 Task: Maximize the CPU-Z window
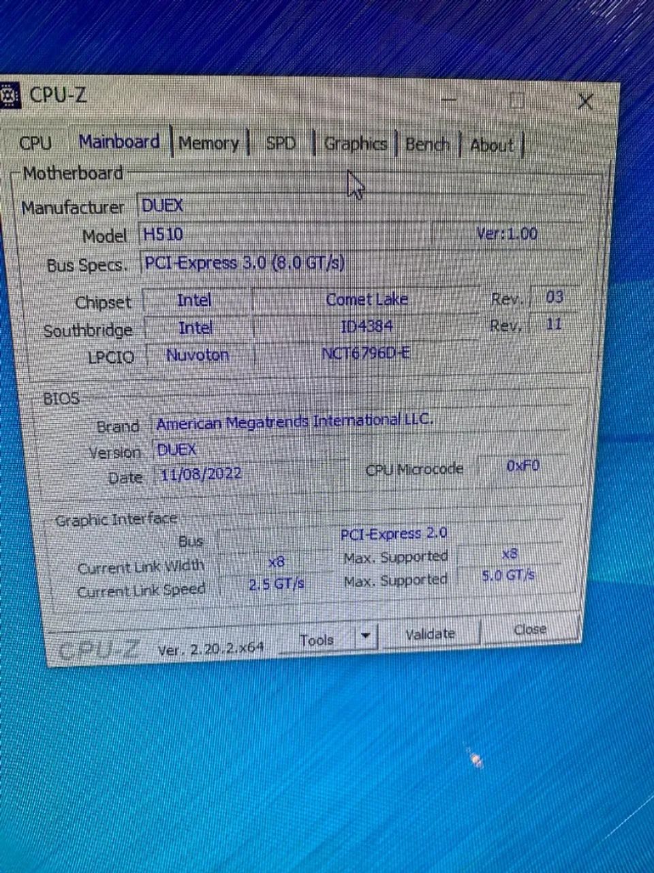517,102
